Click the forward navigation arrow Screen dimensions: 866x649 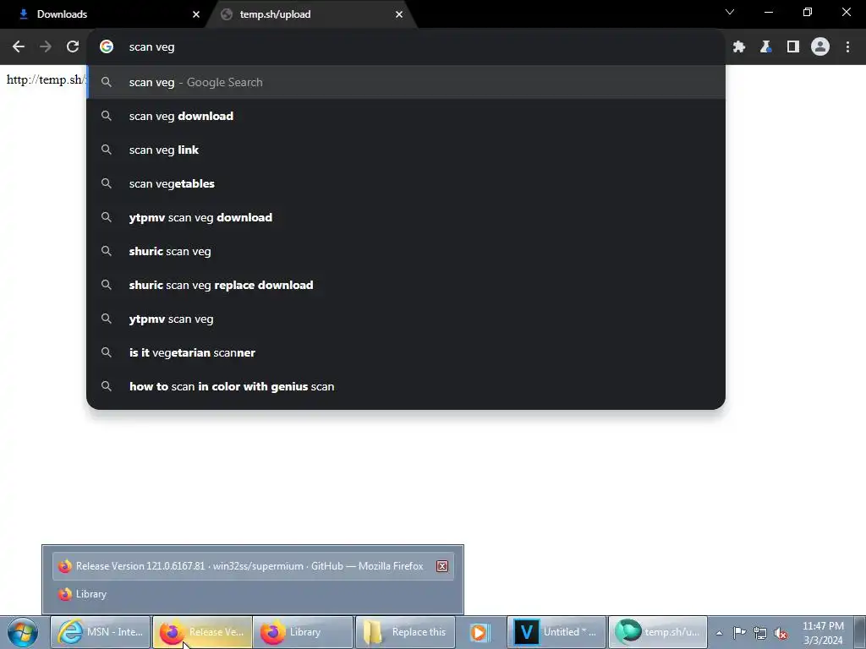click(x=46, y=47)
